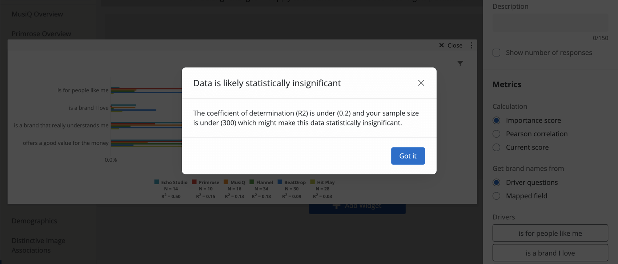Select the Importance score radio button

(496, 120)
